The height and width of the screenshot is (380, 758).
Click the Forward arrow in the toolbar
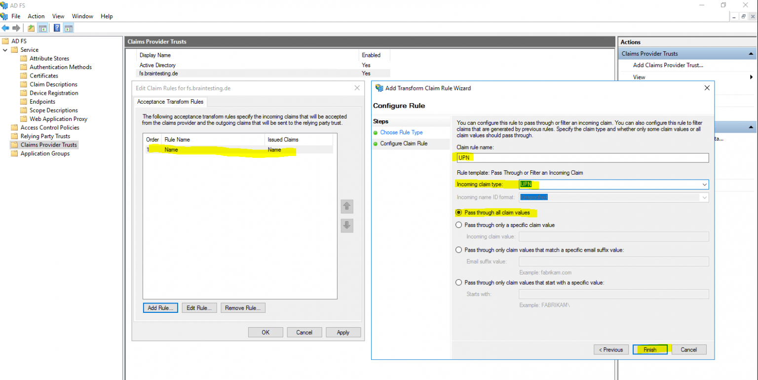16,28
